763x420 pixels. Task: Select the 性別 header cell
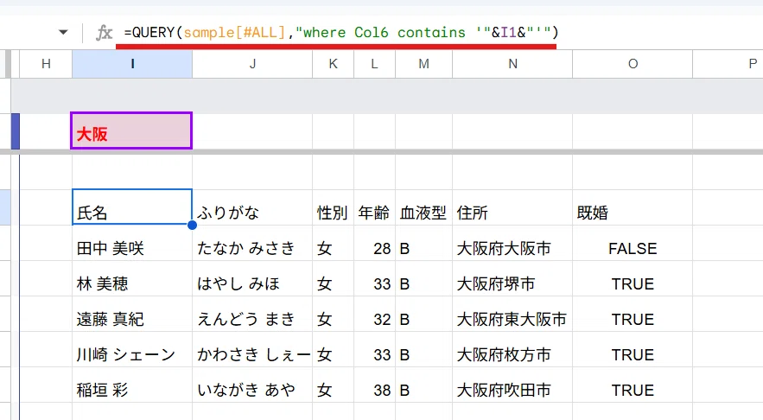coord(334,207)
